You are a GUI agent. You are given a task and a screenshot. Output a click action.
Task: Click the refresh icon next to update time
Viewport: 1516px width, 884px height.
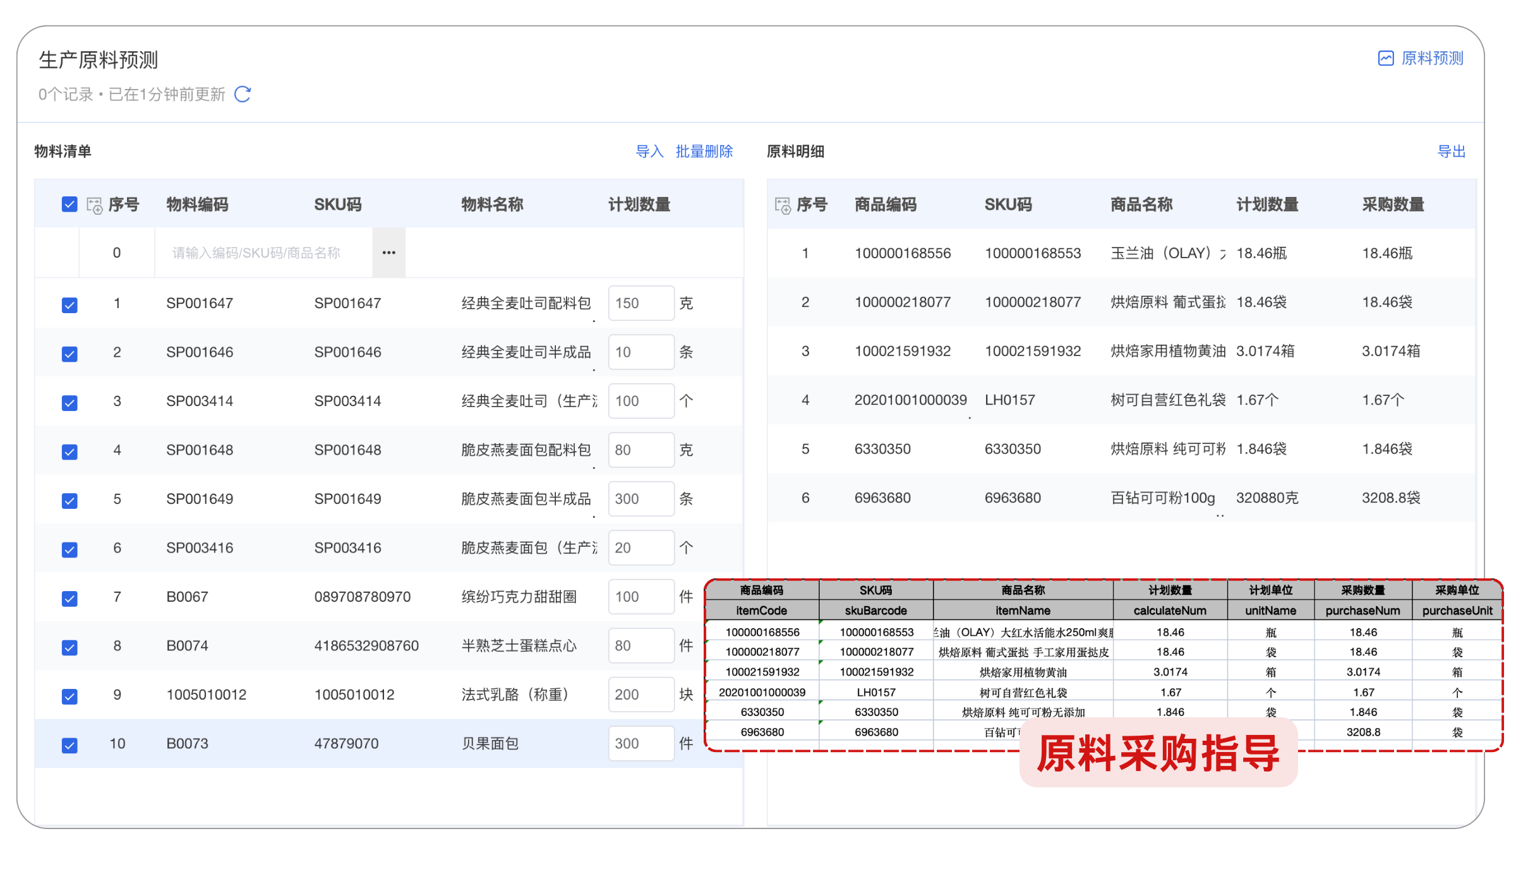(243, 94)
